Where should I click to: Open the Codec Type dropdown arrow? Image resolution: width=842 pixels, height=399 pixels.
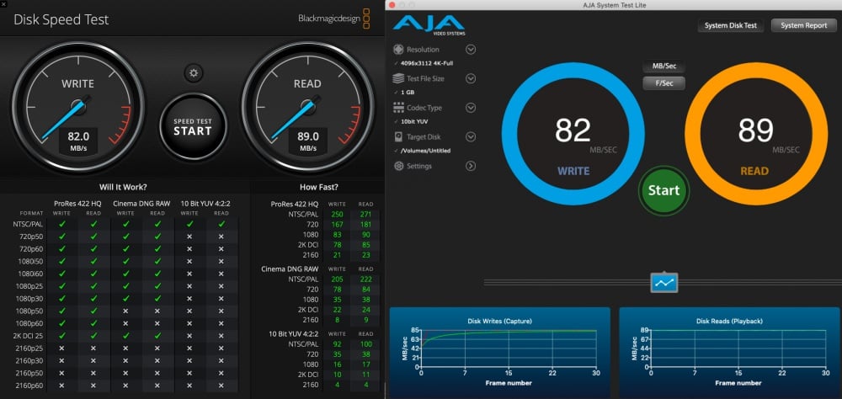(x=471, y=108)
